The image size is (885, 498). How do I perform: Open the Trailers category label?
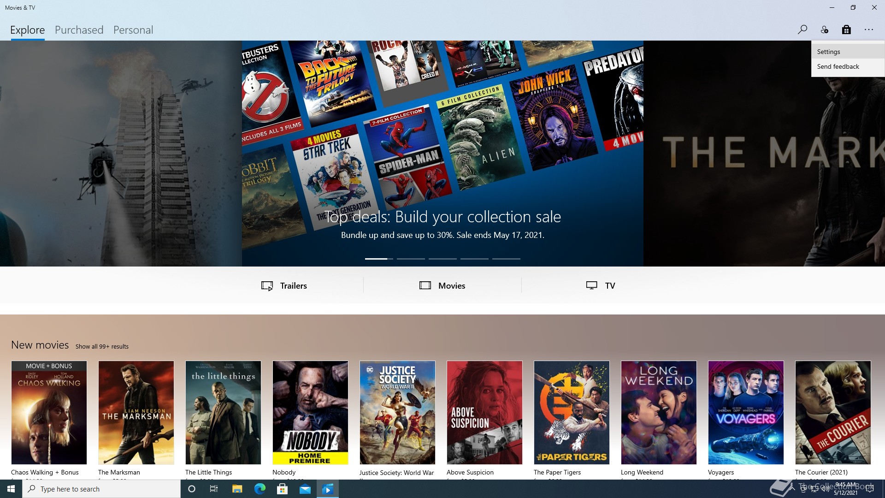click(x=294, y=285)
